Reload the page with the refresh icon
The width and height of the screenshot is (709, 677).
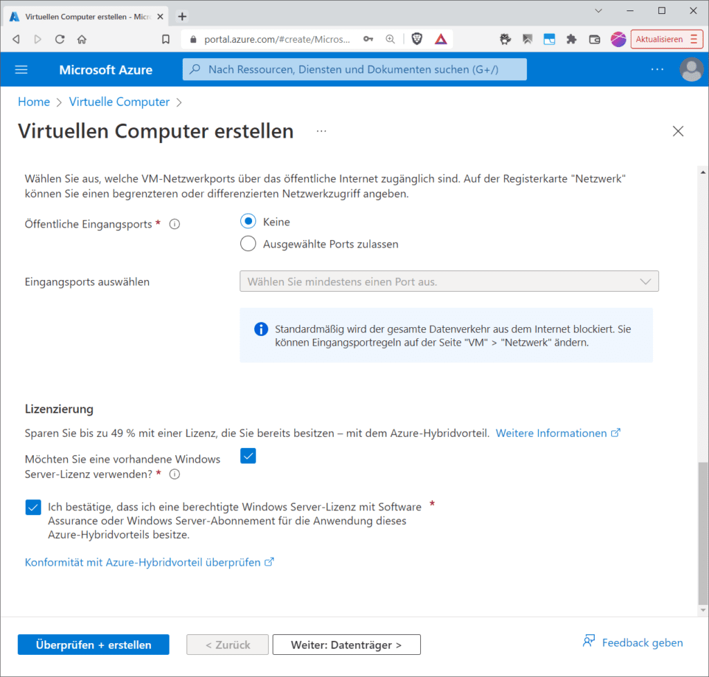tap(60, 39)
